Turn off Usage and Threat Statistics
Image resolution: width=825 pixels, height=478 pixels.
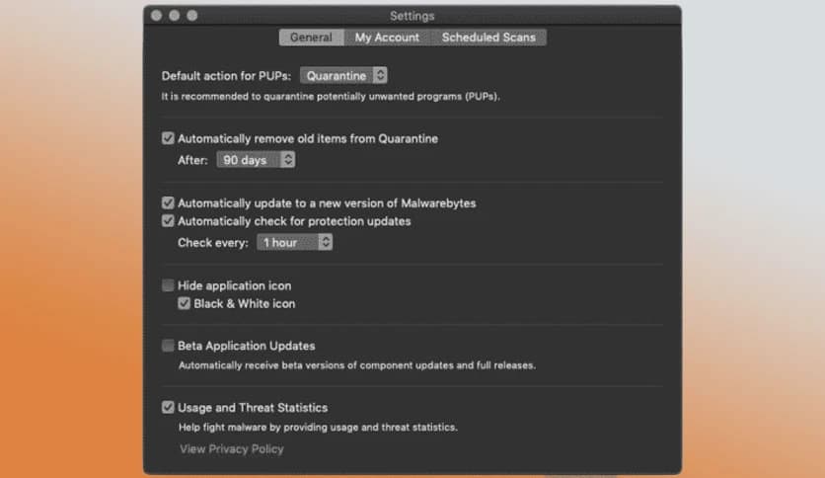click(x=169, y=407)
